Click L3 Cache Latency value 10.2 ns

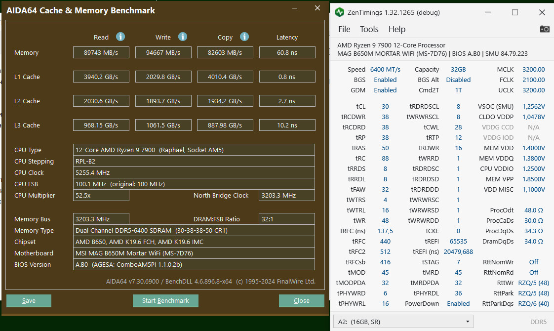[287, 125]
